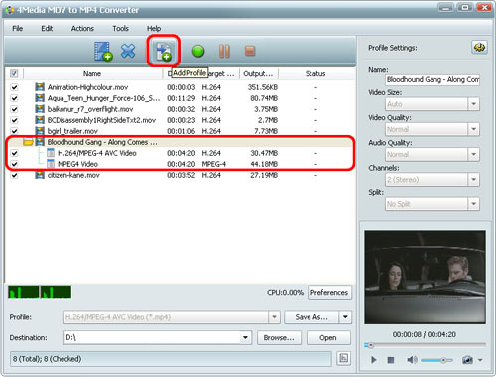Open the Tools menu
This screenshot has height=377, width=496.
120,29
